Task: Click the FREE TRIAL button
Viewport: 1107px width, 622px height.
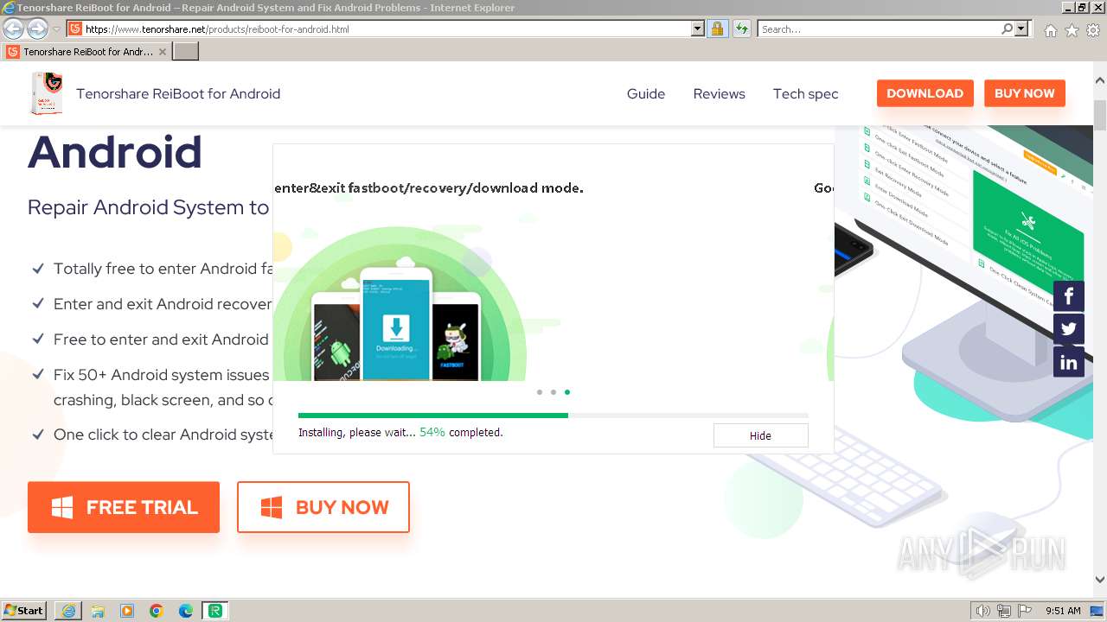Action: pos(124,507)
